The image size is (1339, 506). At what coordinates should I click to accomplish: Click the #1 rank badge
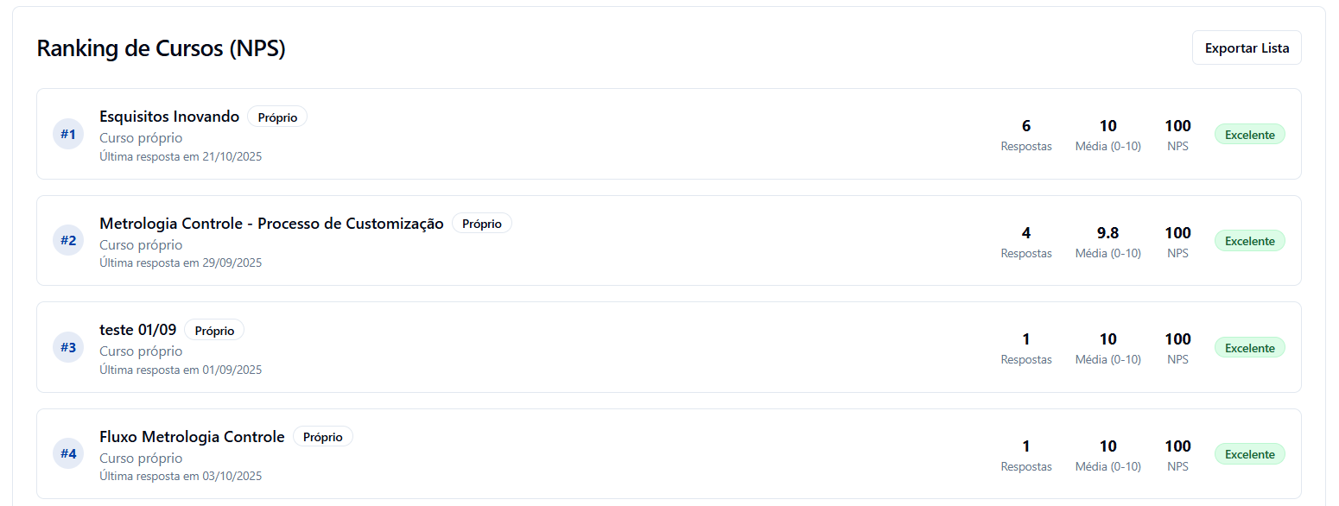[68, 134]
